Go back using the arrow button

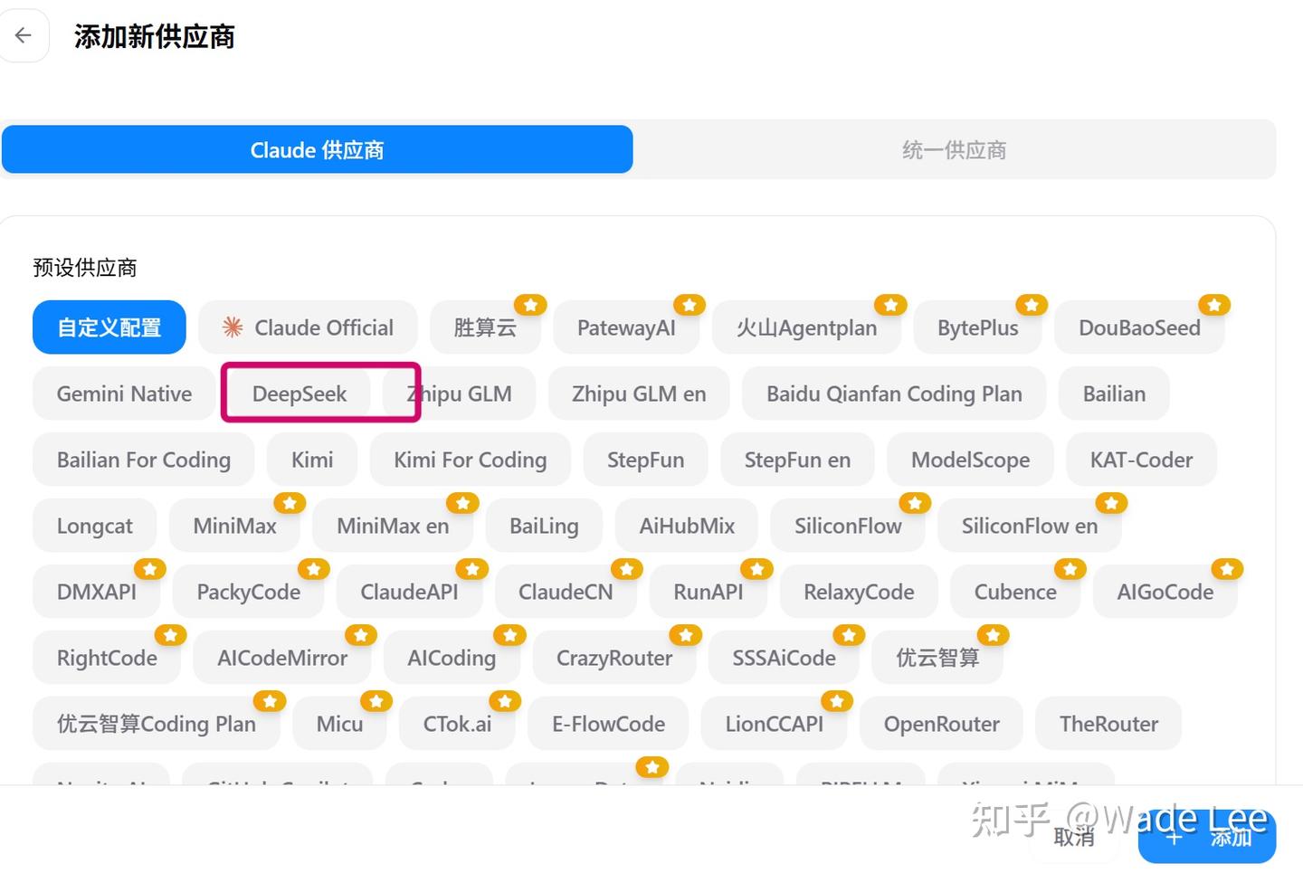pyautogui.click(x=24, y=36)
